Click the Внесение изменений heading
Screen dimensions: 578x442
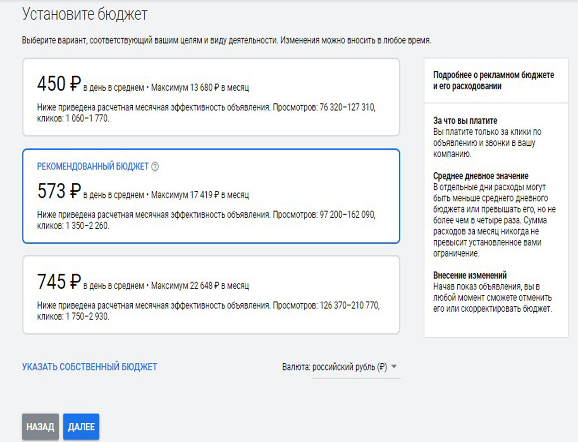click(x=470, y=275)
